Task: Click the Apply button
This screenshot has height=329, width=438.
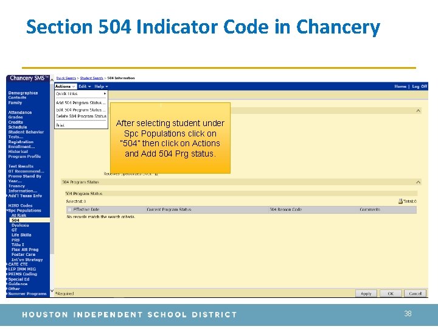Action: tap(366, 294)
